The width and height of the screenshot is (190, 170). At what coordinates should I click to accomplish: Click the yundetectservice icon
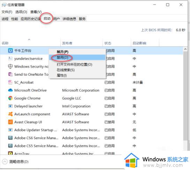click(x=10, y=58)
